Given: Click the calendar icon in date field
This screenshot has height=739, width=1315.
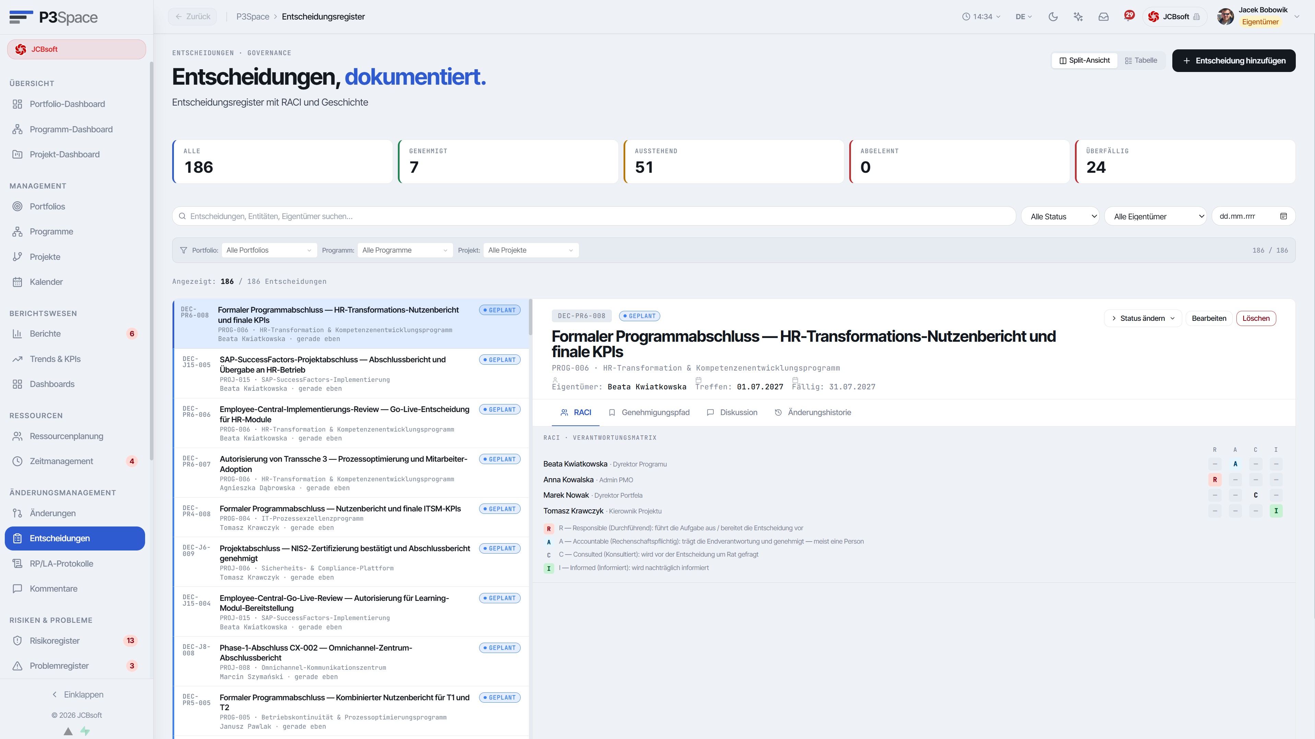Looking at the screenshot, I should pyautogui.click(x=1283, y=216).
